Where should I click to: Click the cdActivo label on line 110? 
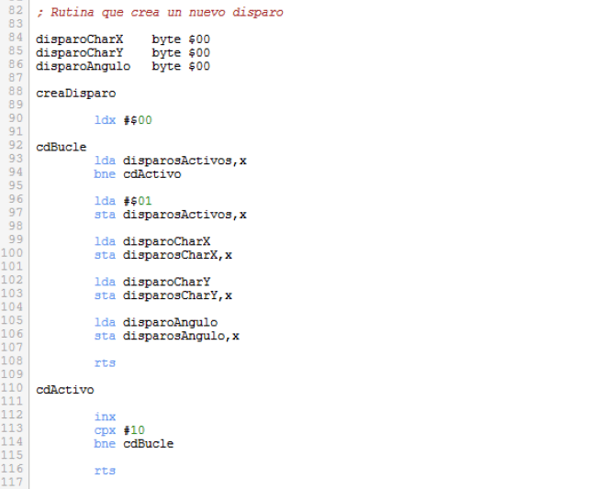(65, 390)
